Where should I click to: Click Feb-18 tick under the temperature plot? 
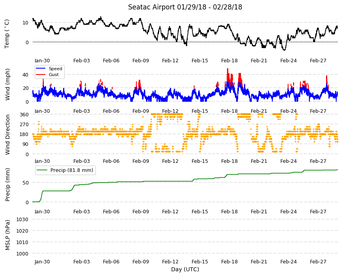pos(229,61)
